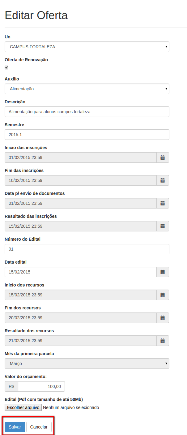Viewport: 187px width, 435px height.
Task: Open calendar for Fim das inscrições
Action: click(163, 180)
